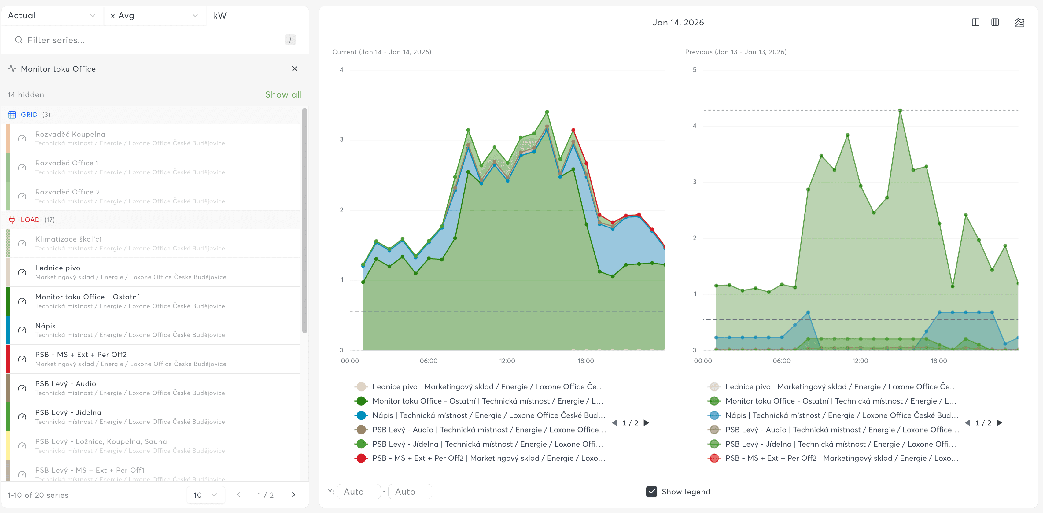
Task: Click gauge icon for Rozvaděč Office 2
Action: (x=22, y=196)
